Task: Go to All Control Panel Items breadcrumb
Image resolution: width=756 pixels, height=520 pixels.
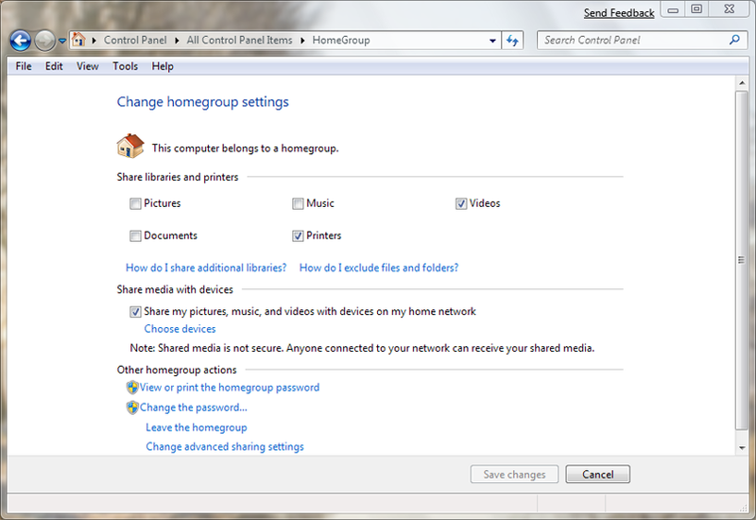Action: tap(240, 40)
